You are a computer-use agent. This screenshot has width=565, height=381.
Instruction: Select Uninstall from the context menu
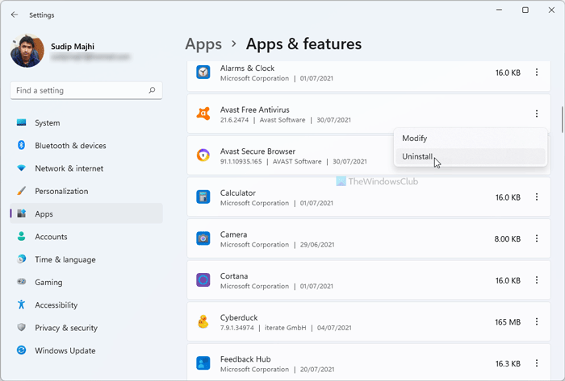tap(418, 156)
